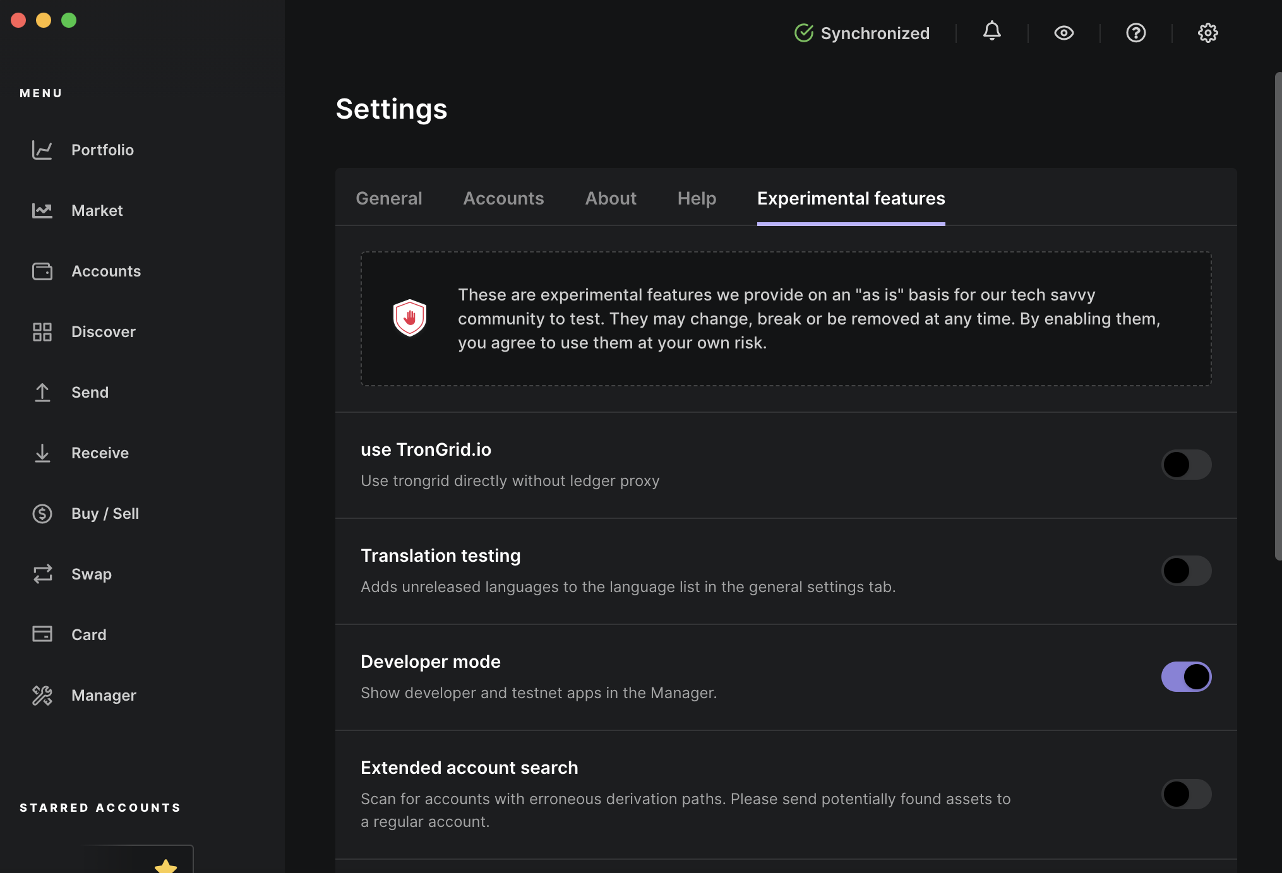Screen dimensions: 1282x873
Task: Toggle discreet mode with the eye icon
Action: click(x=1063, y=32)
